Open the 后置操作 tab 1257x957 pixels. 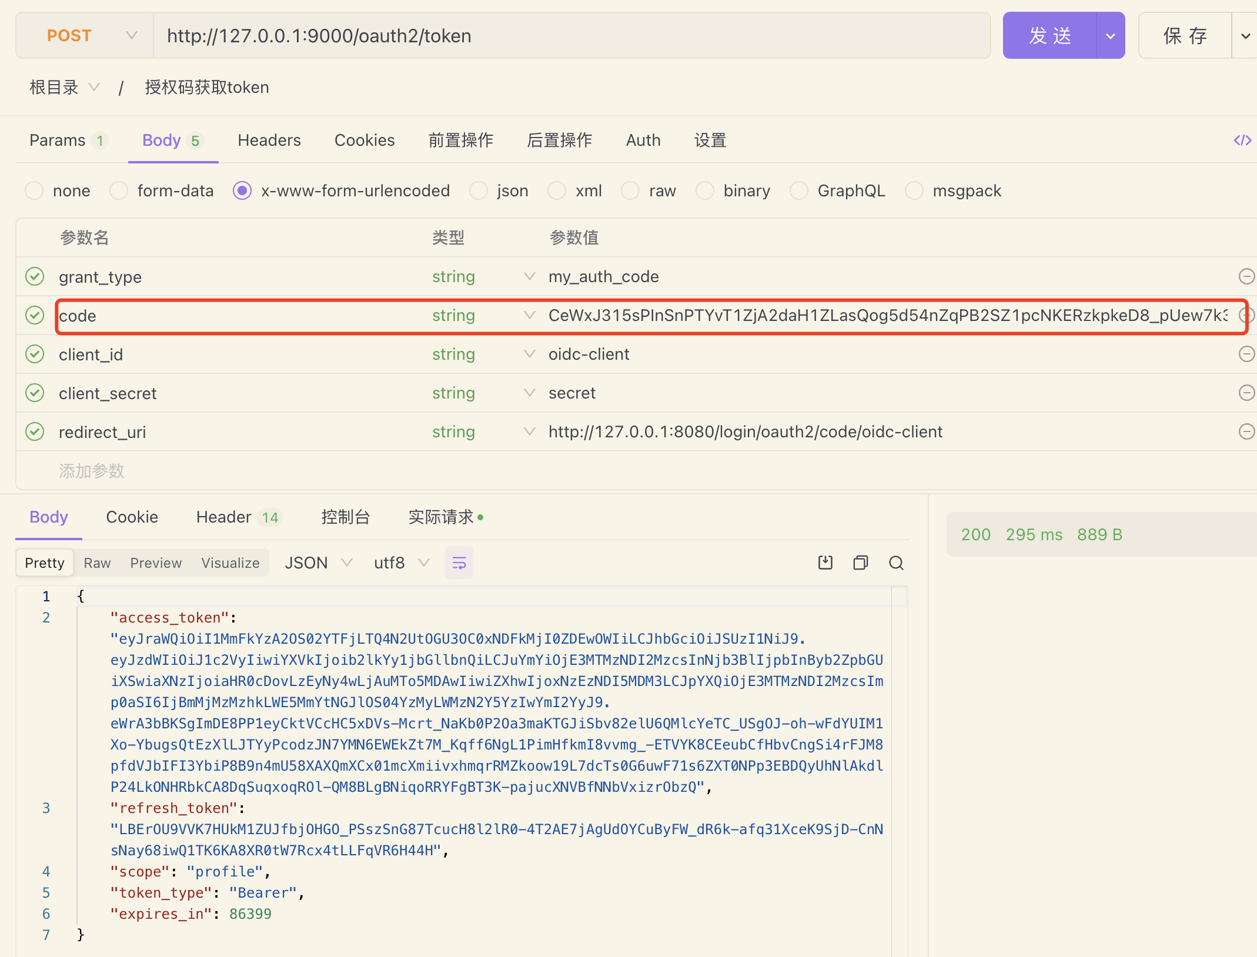(560, 140)
